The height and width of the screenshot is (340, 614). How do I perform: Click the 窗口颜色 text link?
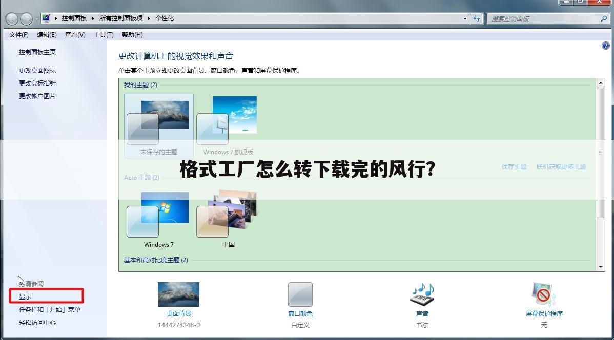tap(300, 313)
